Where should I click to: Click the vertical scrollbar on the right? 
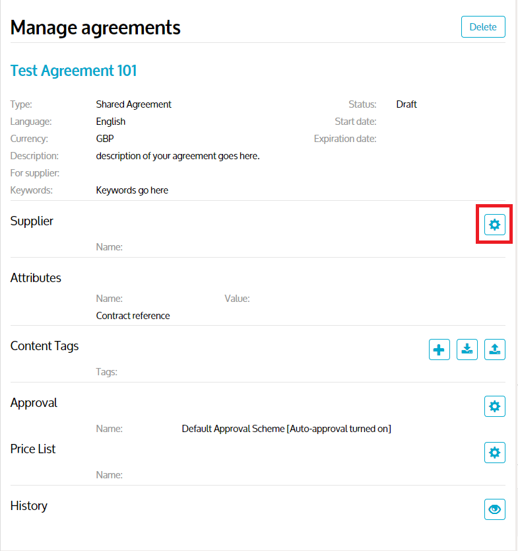pos(515,264)
